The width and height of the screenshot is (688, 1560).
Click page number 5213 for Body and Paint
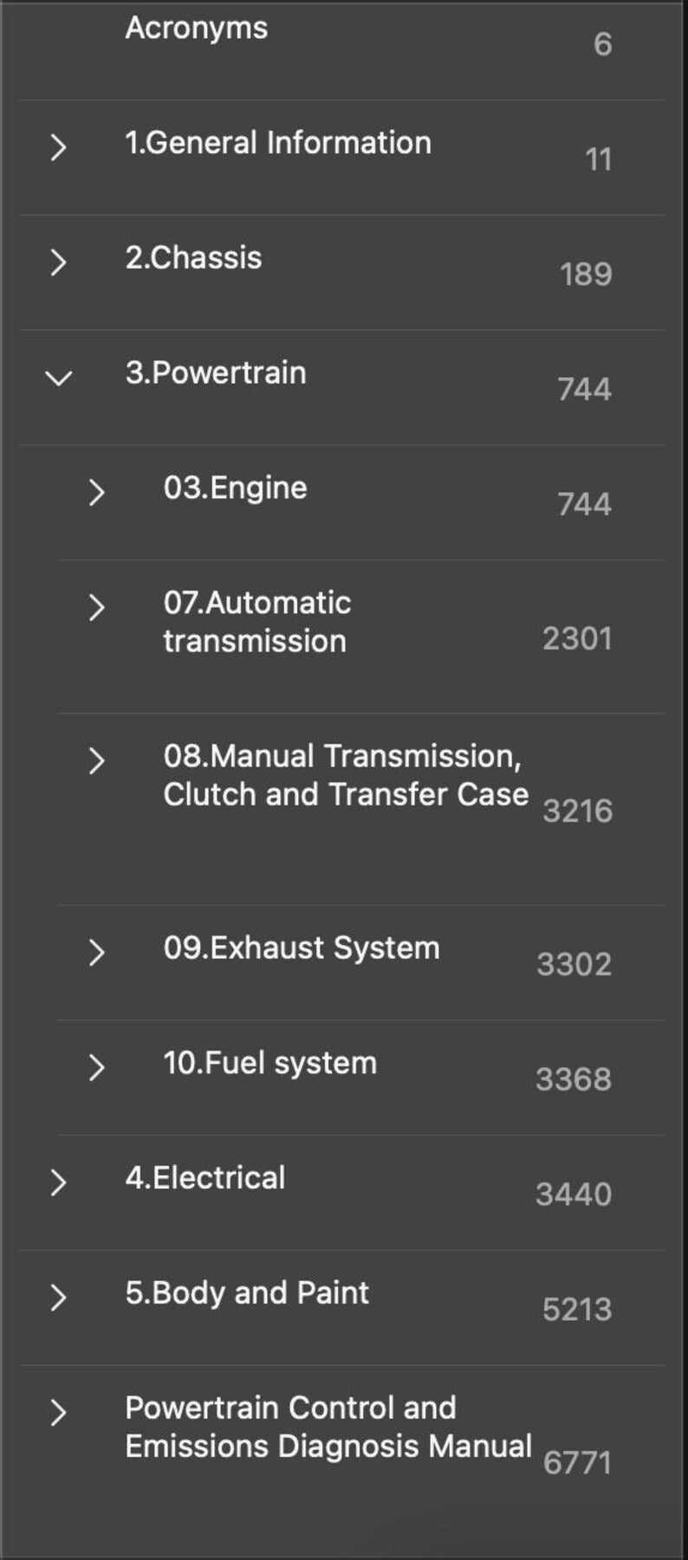pos(577,1309)
